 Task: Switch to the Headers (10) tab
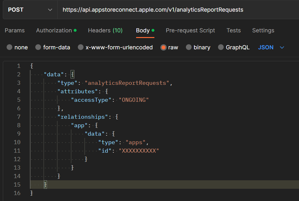(105, 30)
